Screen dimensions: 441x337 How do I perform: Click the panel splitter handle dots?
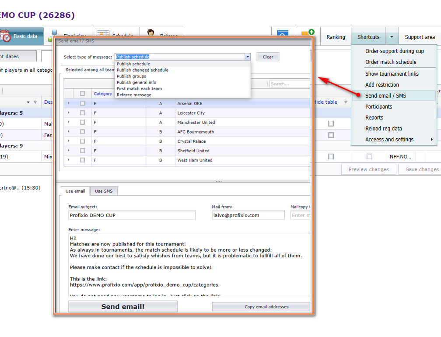point(219,182)
